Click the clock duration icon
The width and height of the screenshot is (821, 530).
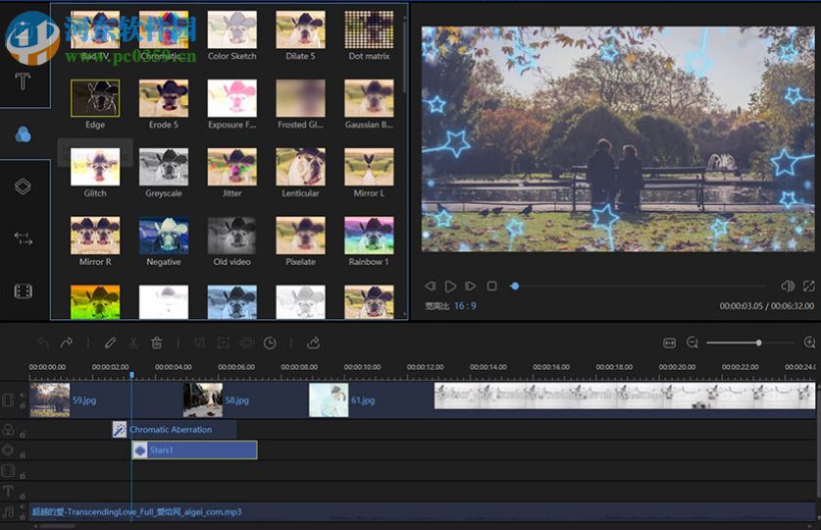270,343
